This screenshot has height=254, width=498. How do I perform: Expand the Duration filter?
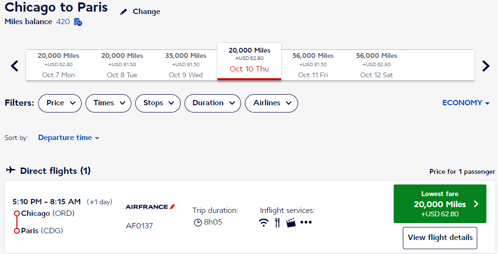click(213, 103)
